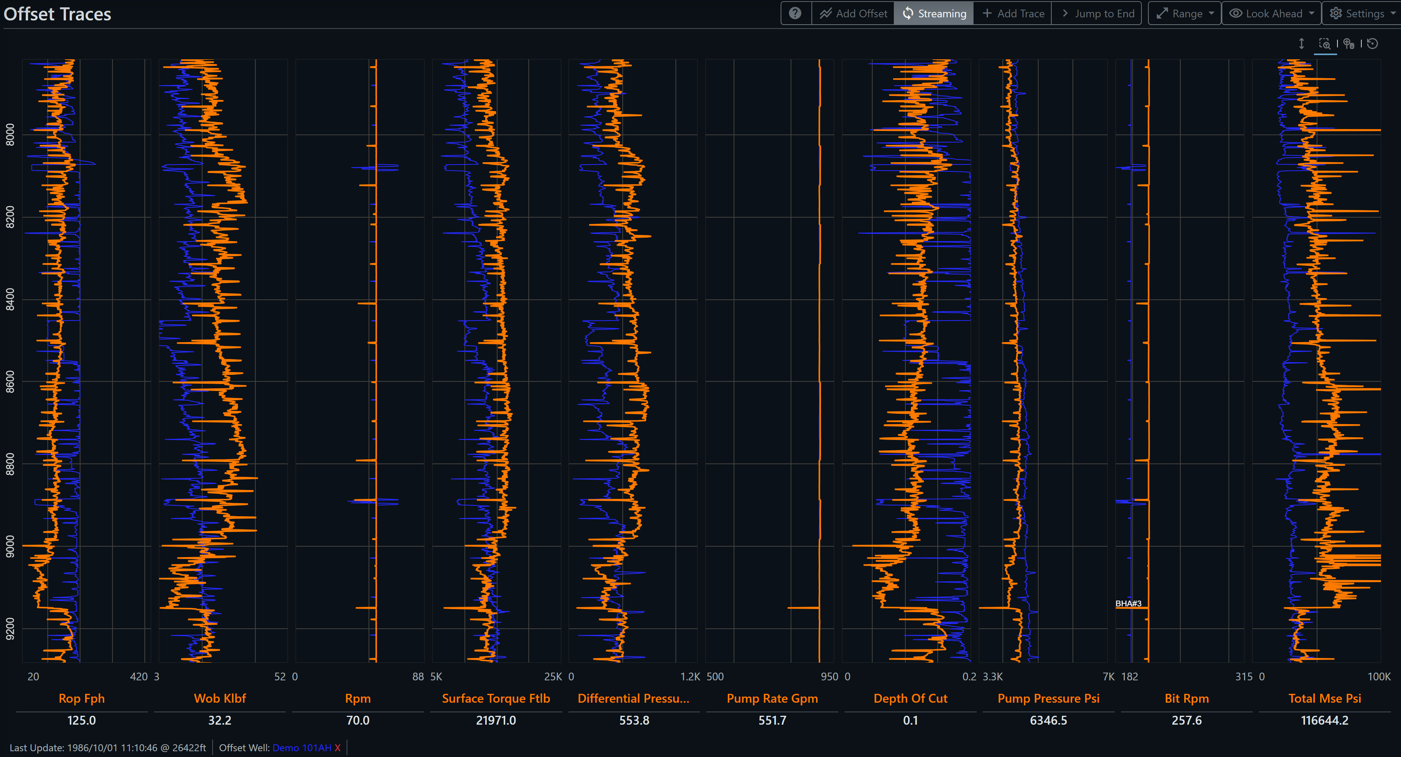Click the 9200 depth axis label
Image resolution: width=1401 pixels, height=757 pixels.
tap(10, 629)
